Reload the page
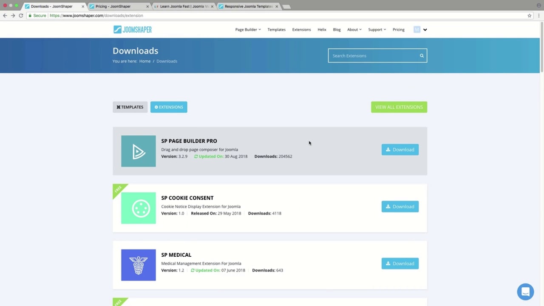The height and width of the screenshot is (306, 544). 21,15
